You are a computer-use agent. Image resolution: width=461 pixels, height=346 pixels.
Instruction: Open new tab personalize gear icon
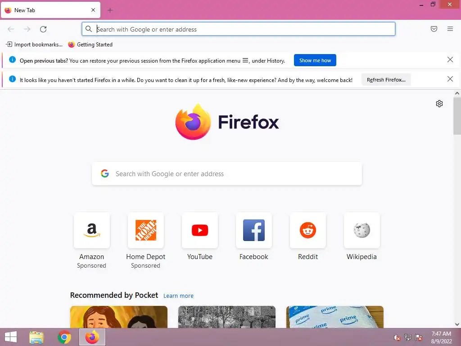[439, 104]
